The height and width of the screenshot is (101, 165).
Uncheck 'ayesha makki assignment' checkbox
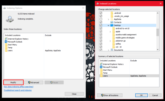coord(101,34)
